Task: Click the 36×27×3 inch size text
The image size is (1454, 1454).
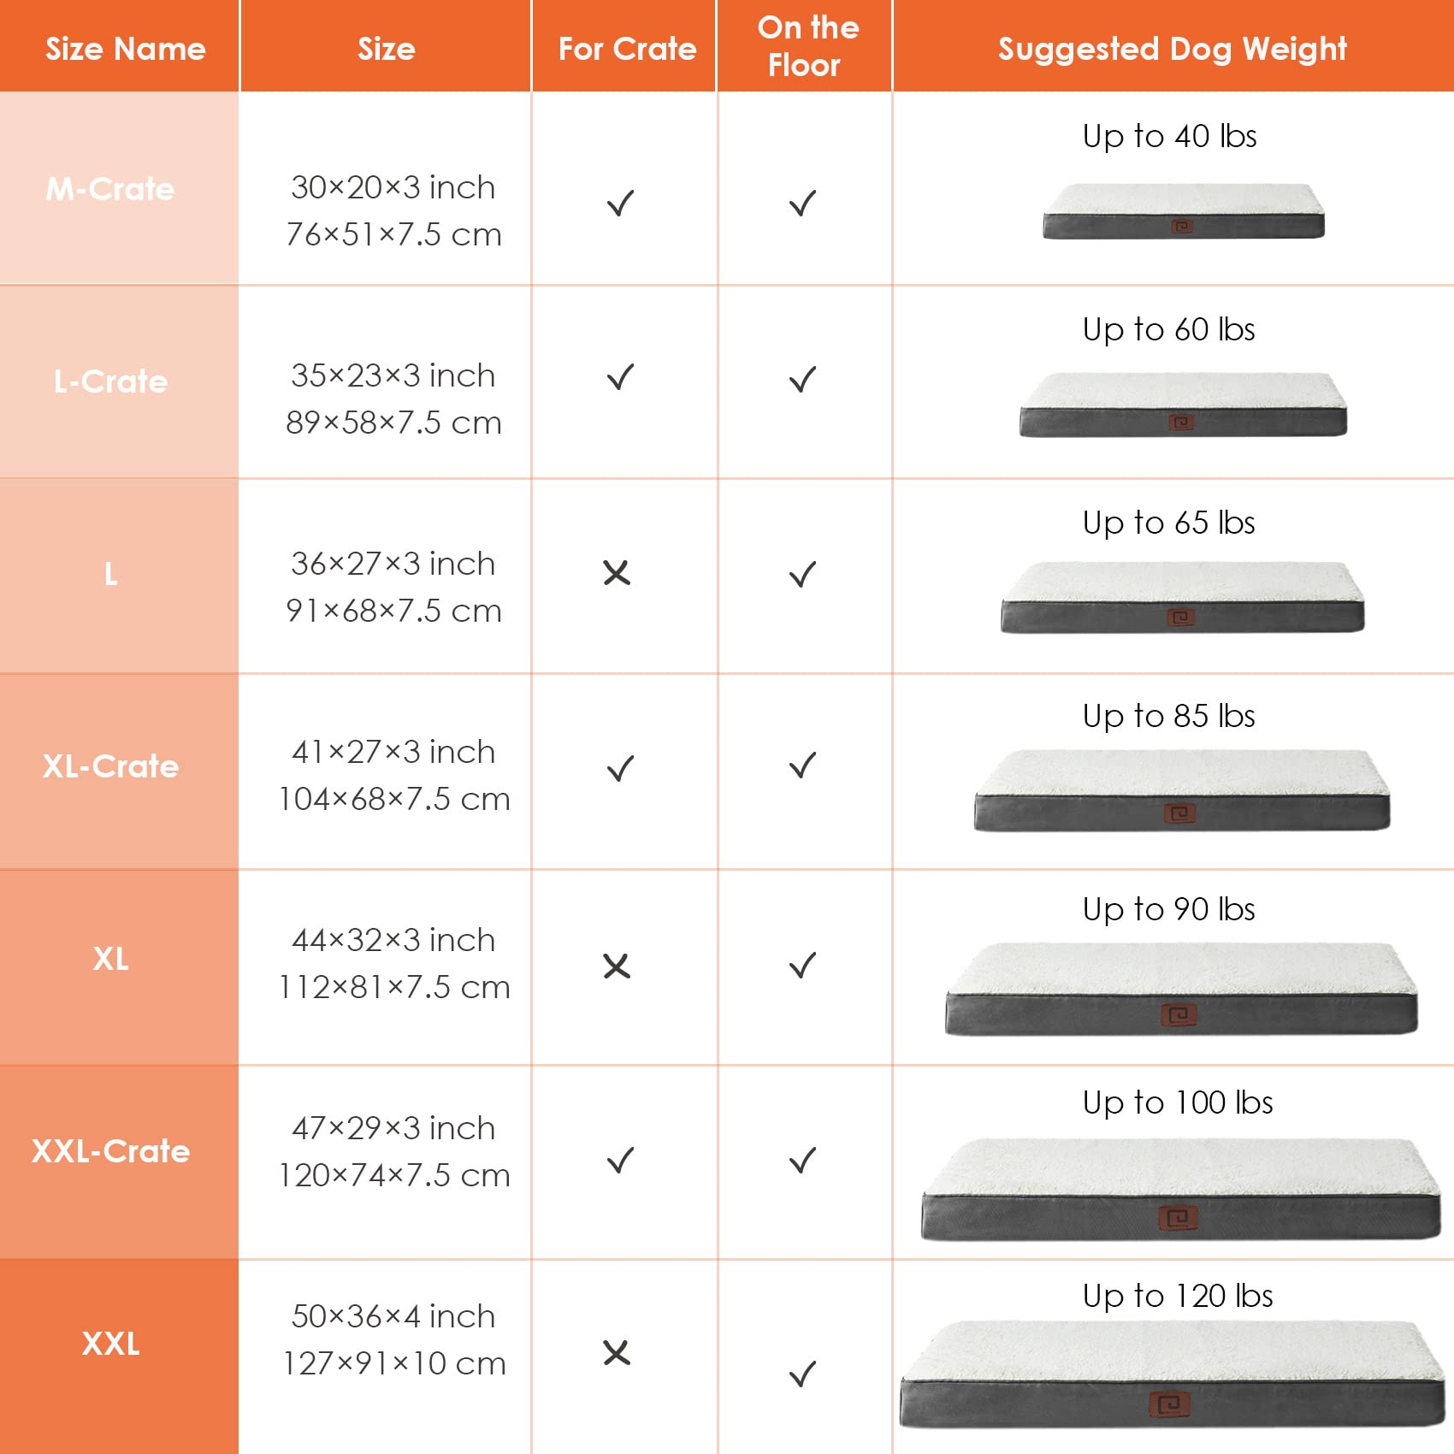Action: tap(393, 564)
